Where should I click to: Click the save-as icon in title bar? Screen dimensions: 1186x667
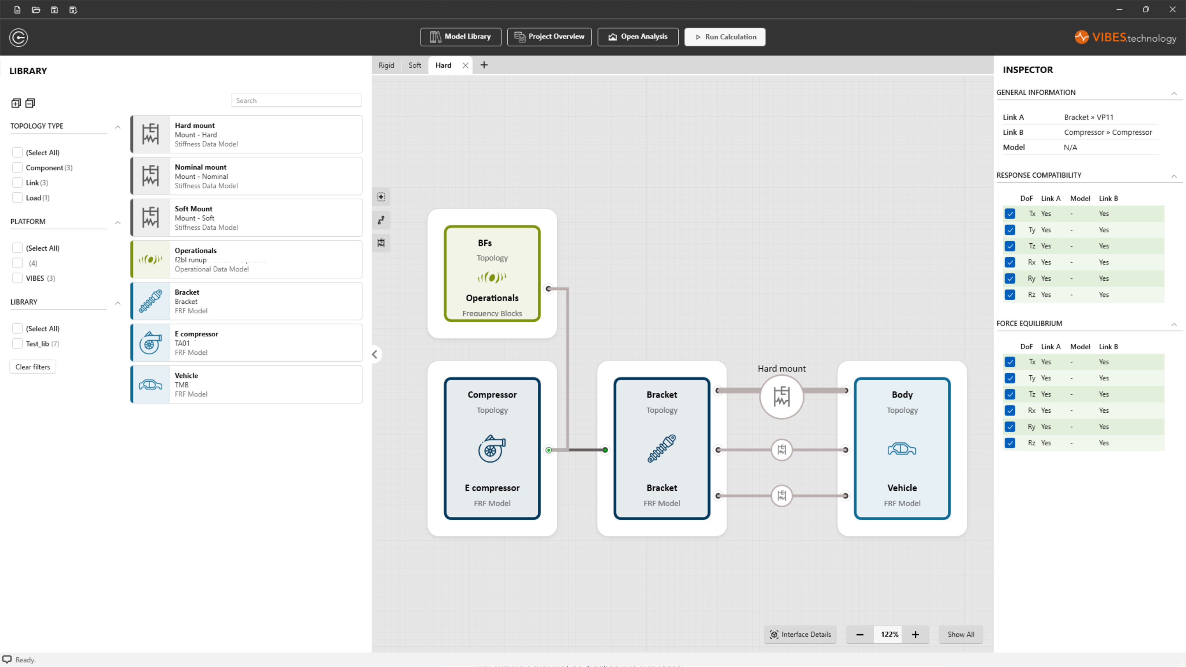pyautogui.click(x=73, y=10)
